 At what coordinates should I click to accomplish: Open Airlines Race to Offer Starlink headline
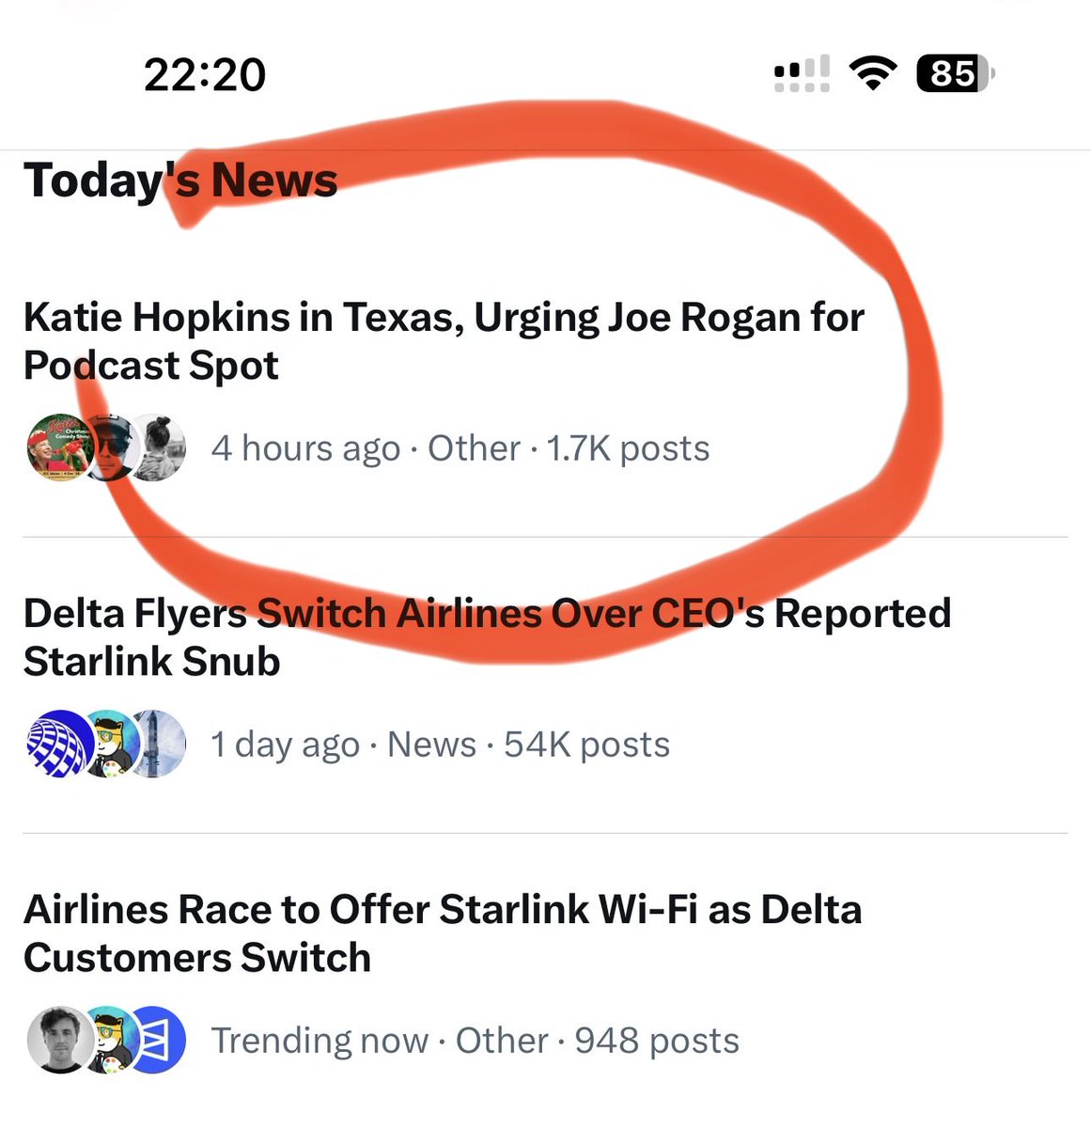pyautogui.click(x=442, y=932)
